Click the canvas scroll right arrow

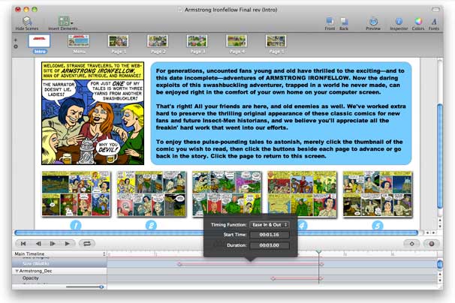pyautogui.click(x=434, y=232)
